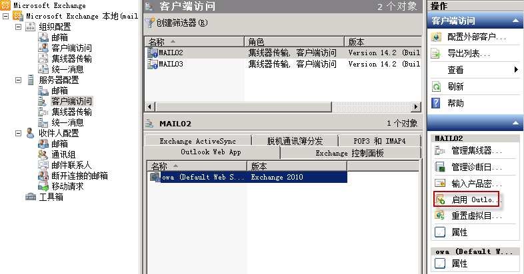Click the 服务器配置 server icon
The width and height of the screenshot is (524, 274).
click(31, 80)
